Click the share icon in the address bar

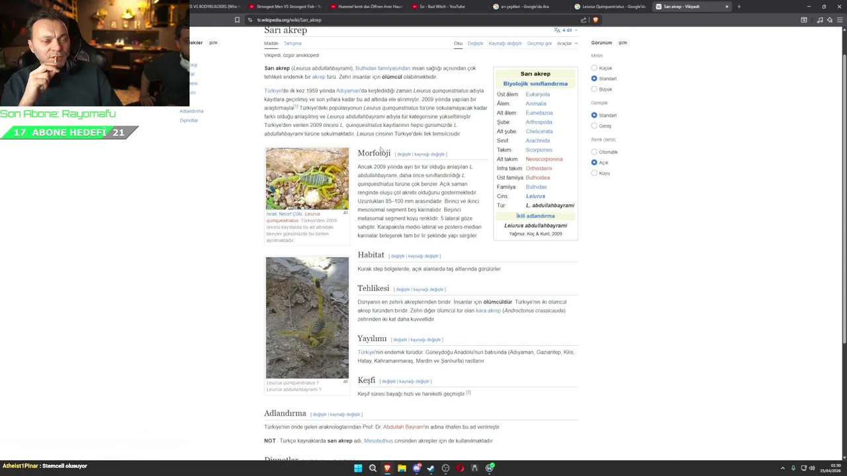584,20
